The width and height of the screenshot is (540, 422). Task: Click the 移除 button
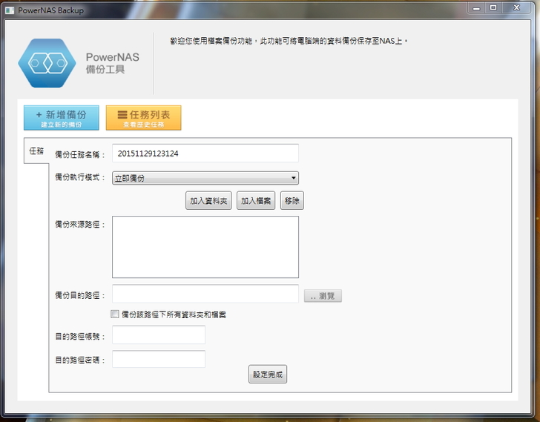tap(292, 200)
